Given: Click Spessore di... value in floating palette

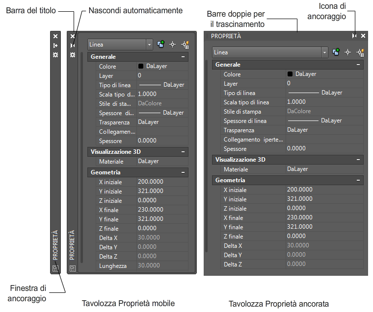Looking at the screenshot, I should pyautogui.click(x=162, y=113).
